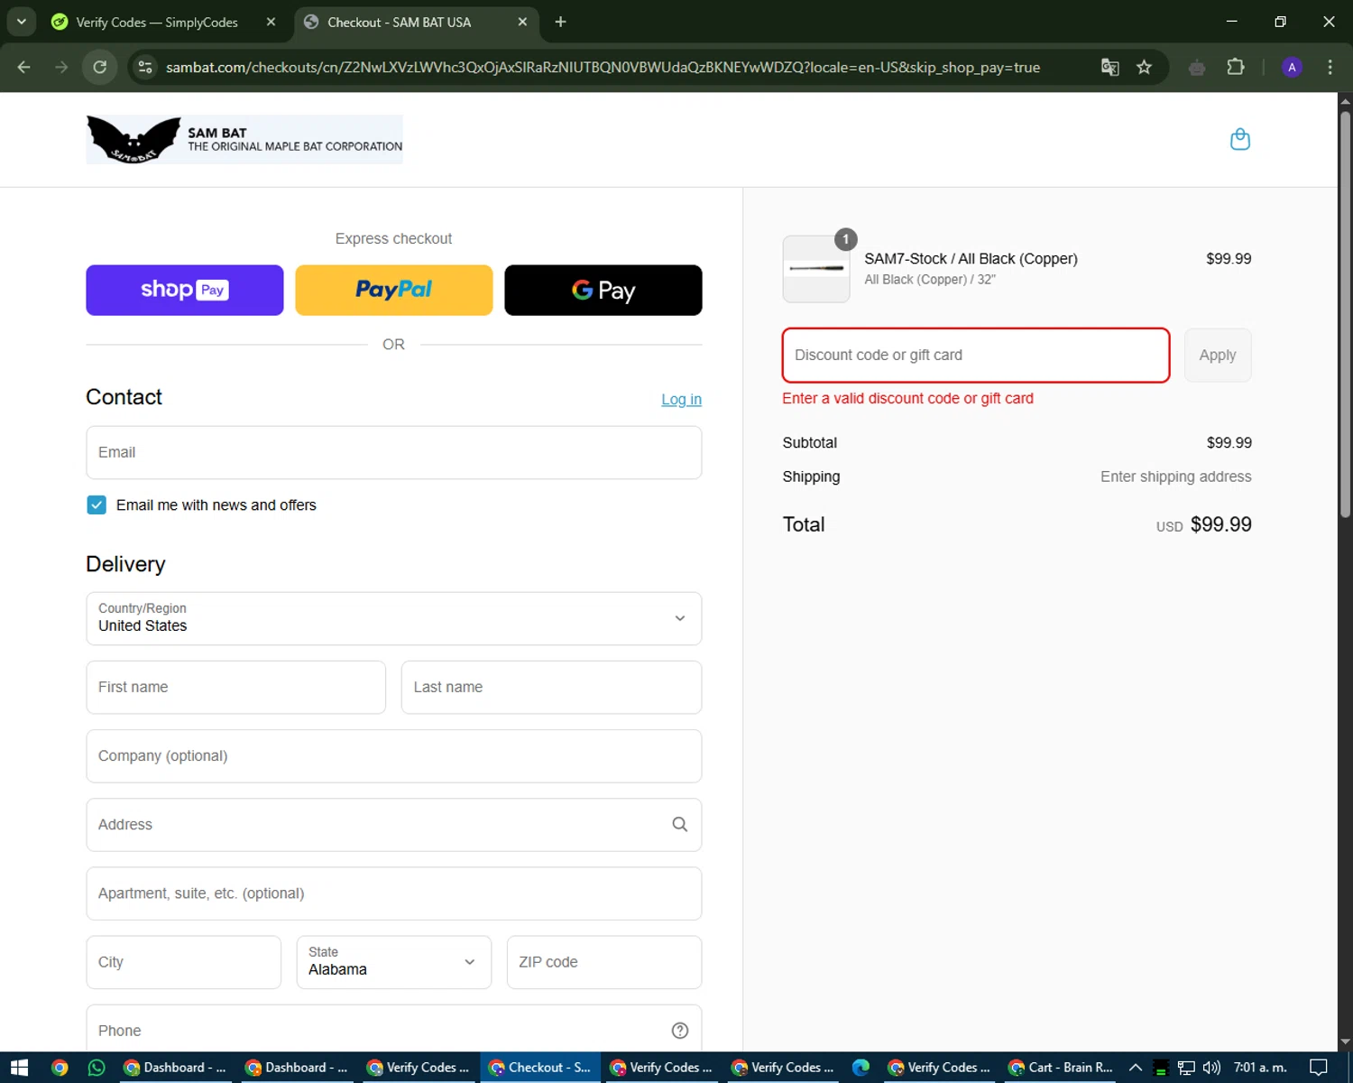Click the Apply discount button

click(x=1218, y=355)
